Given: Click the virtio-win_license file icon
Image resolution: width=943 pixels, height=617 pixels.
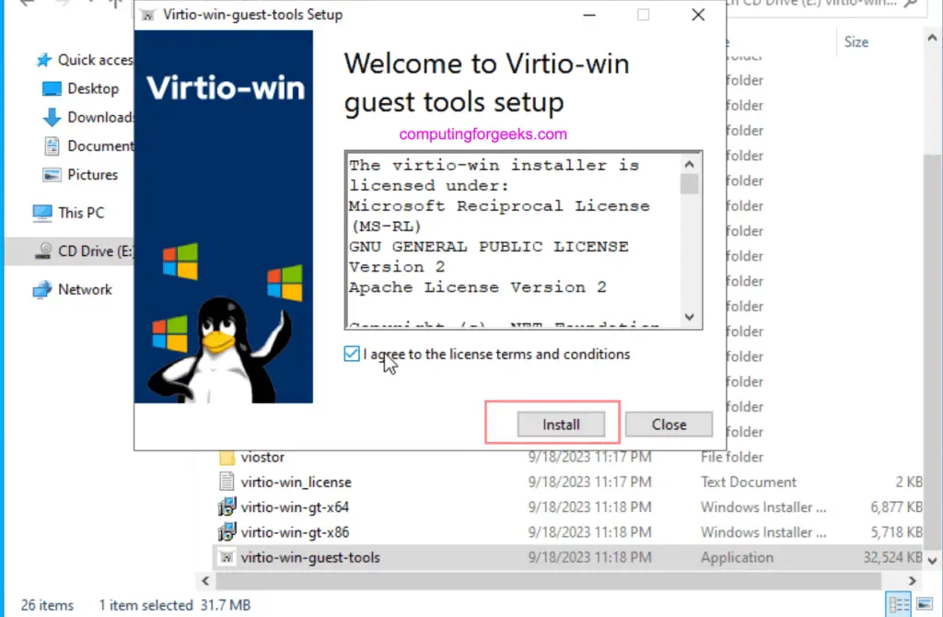Looking at the screenshot, I should pyautogui.click(x=227, y=482).
